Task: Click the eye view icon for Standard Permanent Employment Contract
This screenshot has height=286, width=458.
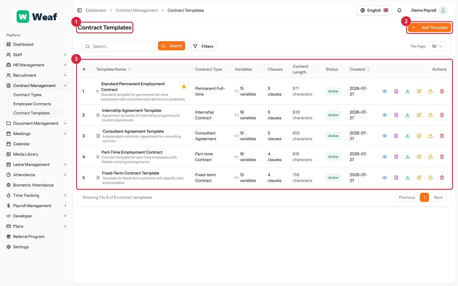Action: pos(385,91)
